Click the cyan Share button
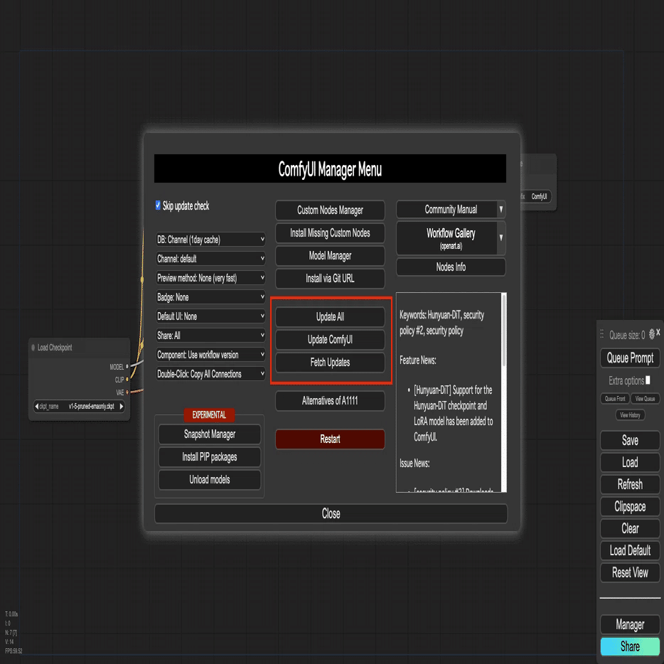The height and width of the screenshot is (664, 664). [x=630, y=646]
